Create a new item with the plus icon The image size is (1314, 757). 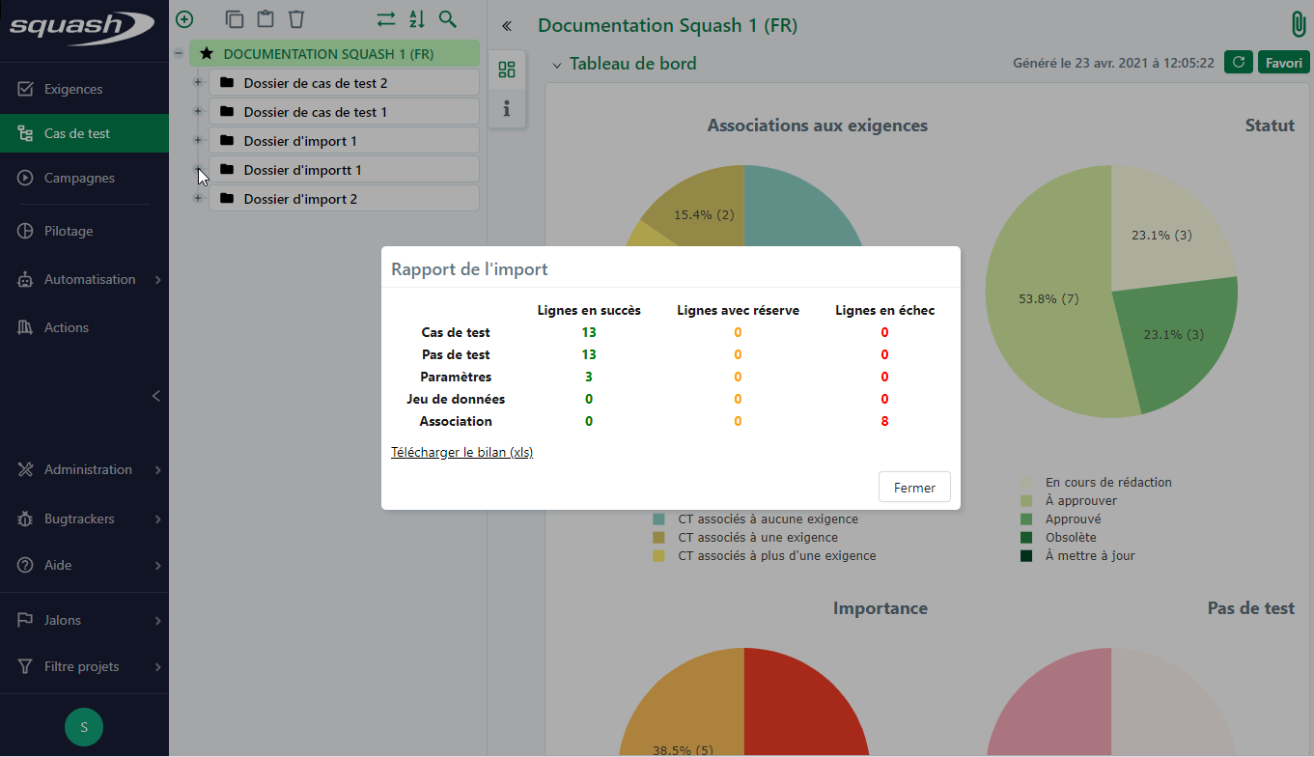click(183, 18)
